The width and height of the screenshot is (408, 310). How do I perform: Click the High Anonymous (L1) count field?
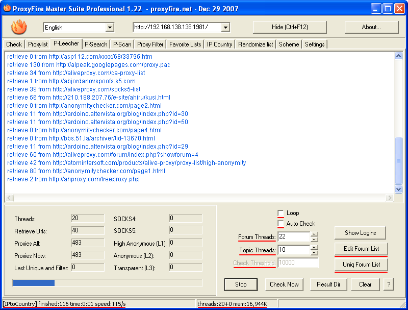[x=186, y=243]
